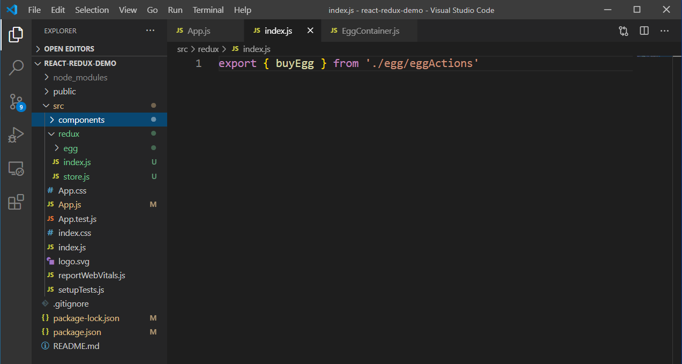
Task: Open Source Control view with 9 badge
Action: 16,101
